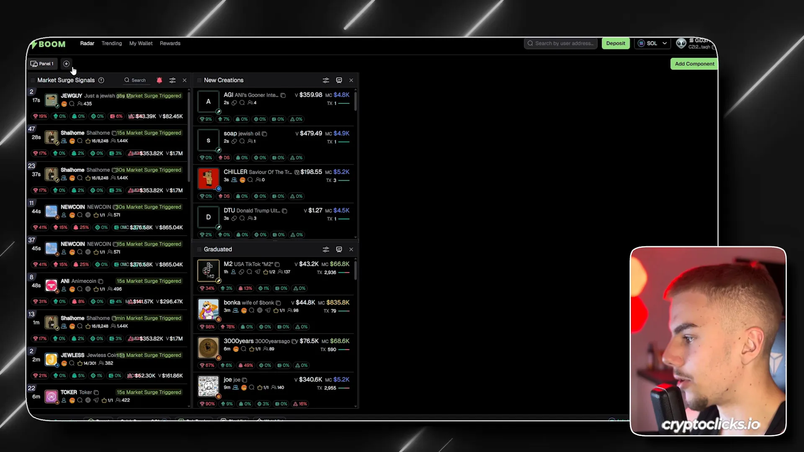Open the Trending tab
804x452 pixels.
(112, 44)
